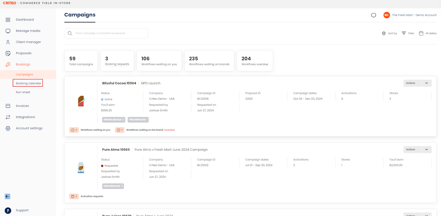Open the All dates picker
441x216 pixels.
tap(428, 33)
